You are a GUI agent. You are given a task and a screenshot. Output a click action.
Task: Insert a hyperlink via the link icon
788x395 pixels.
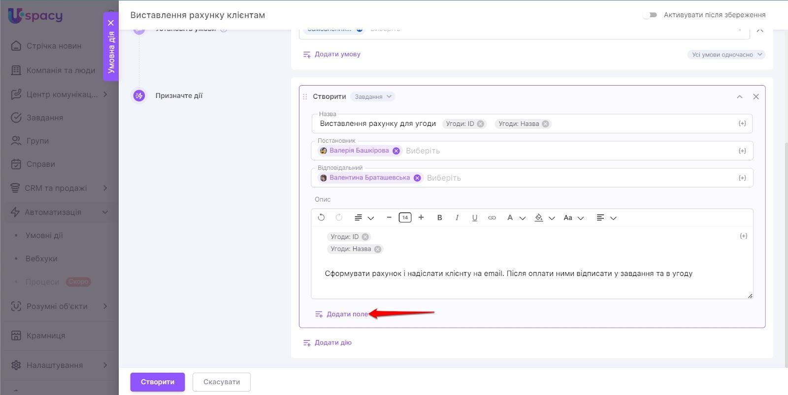tap(492, 217)
